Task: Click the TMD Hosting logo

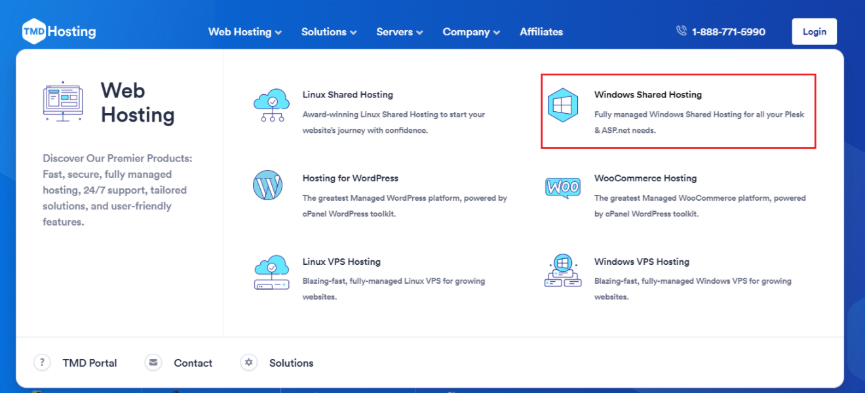Action: pyautogui.click(x=59, y=31)
